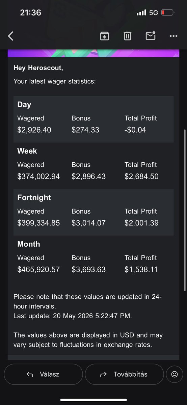This screenshot has height=405, width=187.
Task: Archive this email with the archive icon
Action: pos(105,36)
